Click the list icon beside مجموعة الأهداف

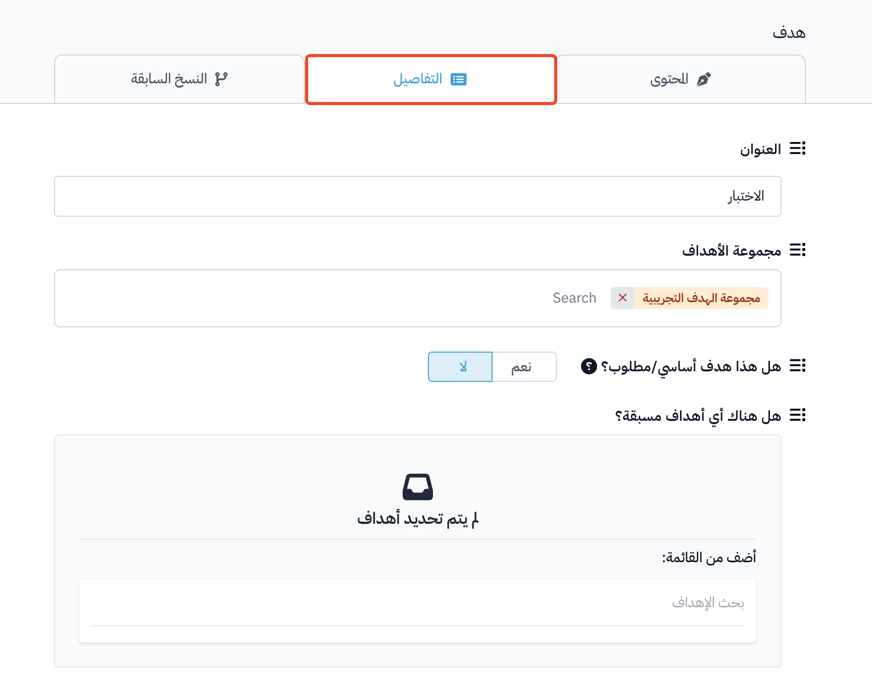pyautogui.click(x=798, y=250)
